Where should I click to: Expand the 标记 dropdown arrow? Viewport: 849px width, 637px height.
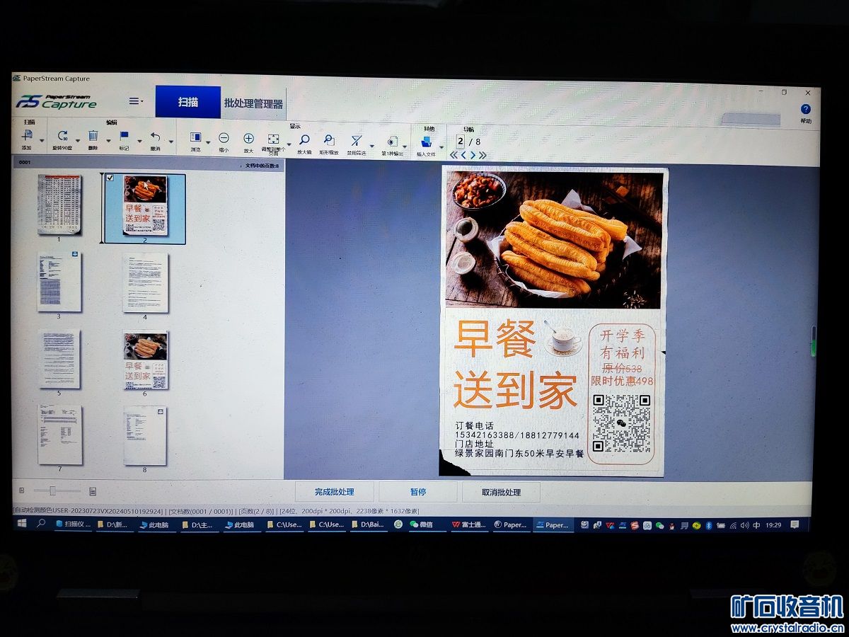(x=139, y=140)
